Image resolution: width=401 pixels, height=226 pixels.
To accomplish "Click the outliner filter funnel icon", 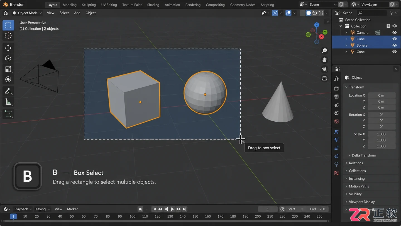I will coord(391,13).
